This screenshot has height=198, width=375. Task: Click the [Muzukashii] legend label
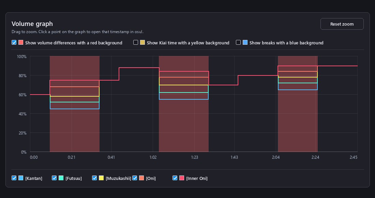(x=118, y=178)
